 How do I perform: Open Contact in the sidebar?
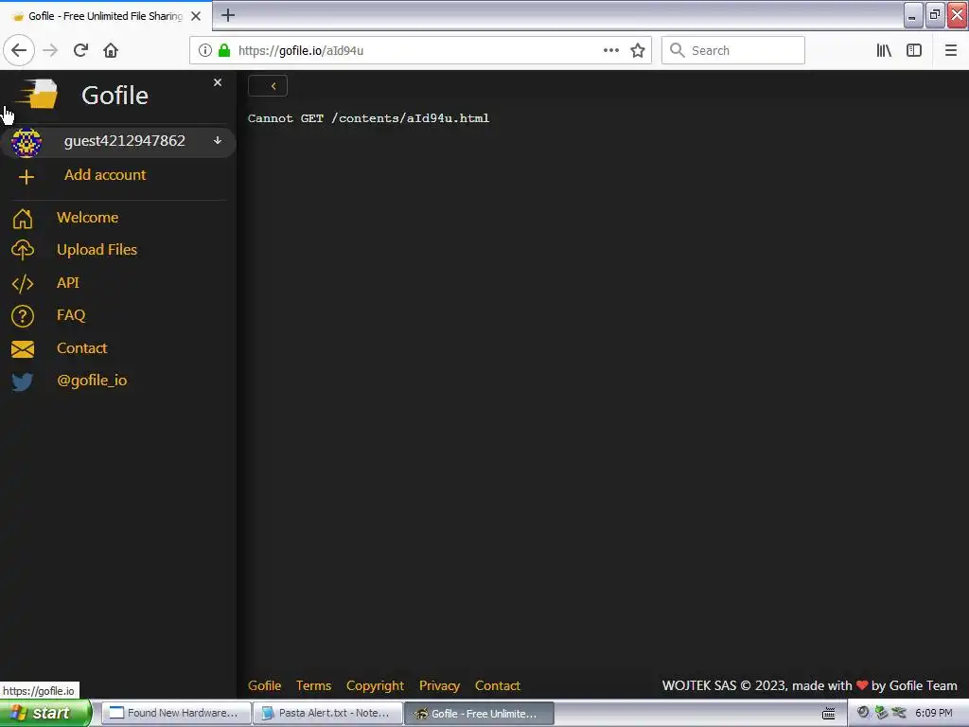[x=81, y=348]
